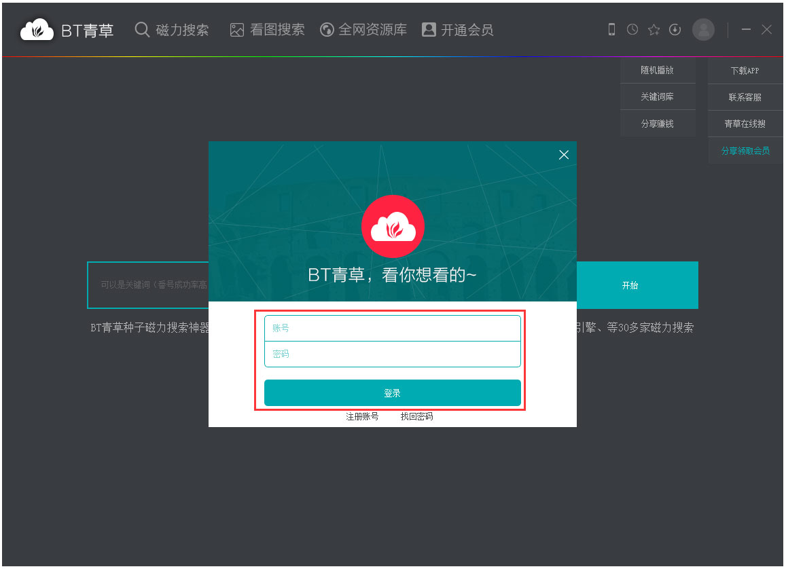Focus the keyword search box behind dialog

pyautogui.click(x=148, y=285)
